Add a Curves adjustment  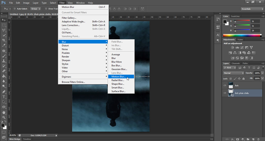click(242, 47)
